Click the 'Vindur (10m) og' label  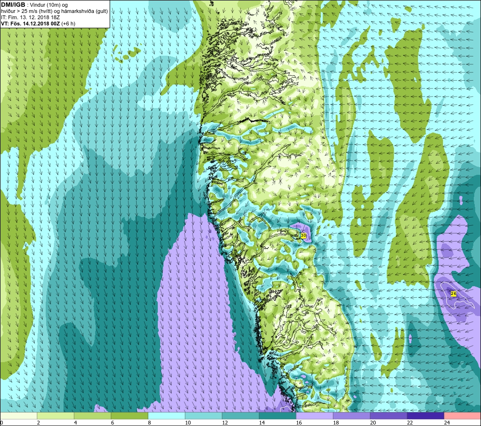tap(49, 5)
